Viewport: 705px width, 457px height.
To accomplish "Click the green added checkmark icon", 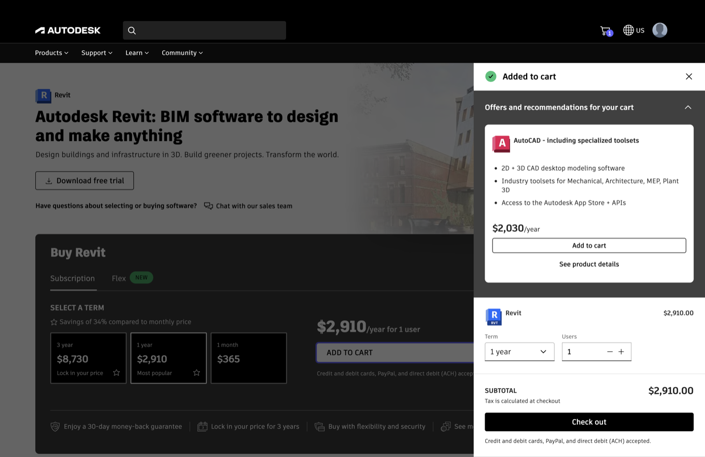I will point(490,77).
